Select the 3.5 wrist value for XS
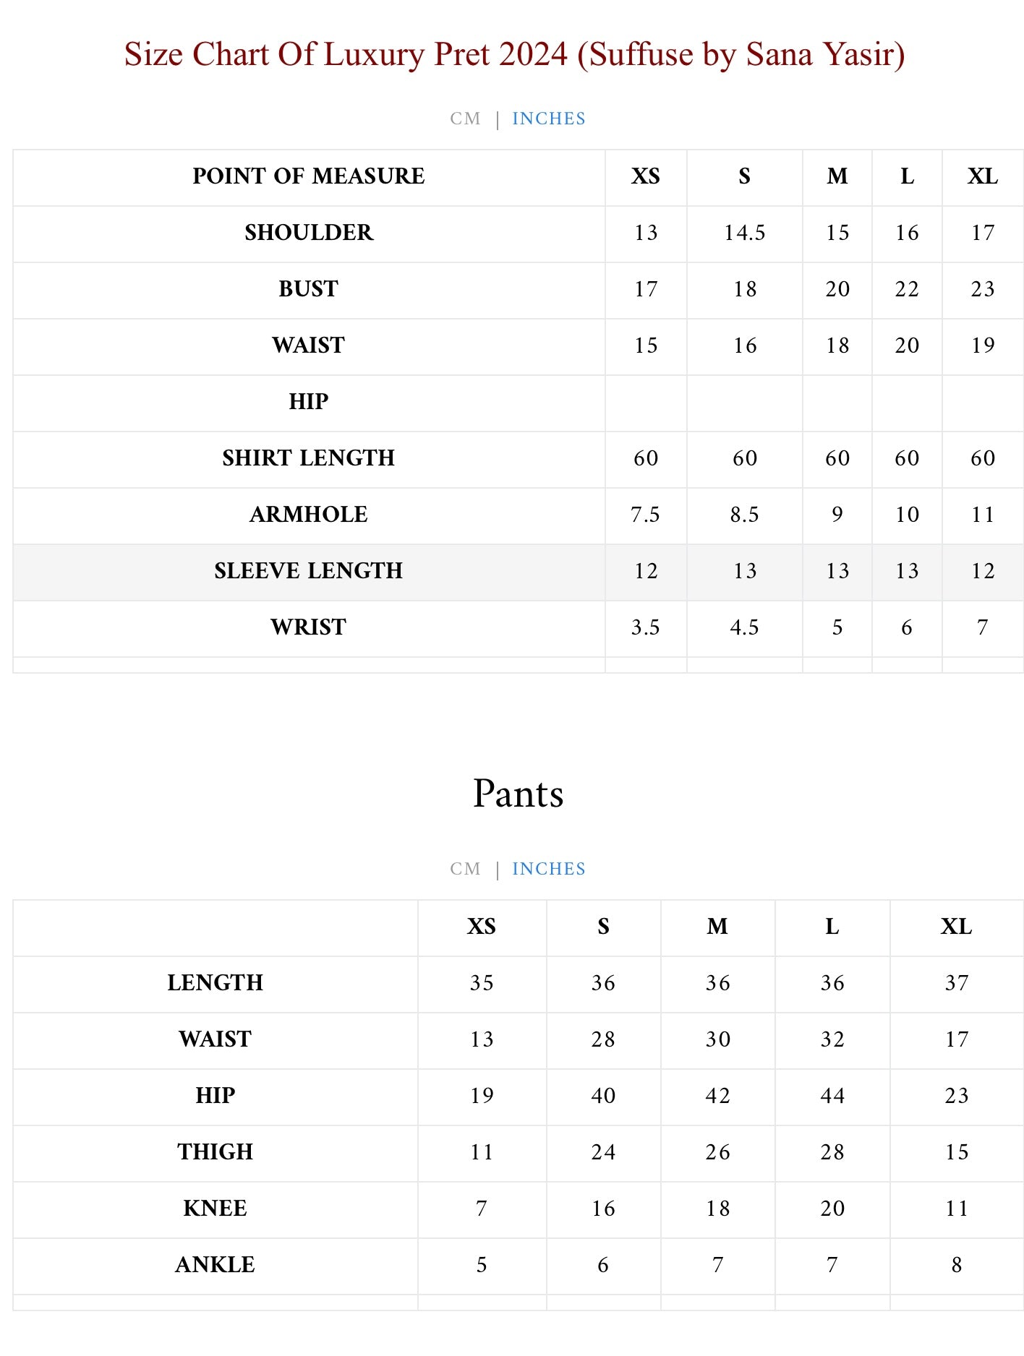The image size is (1024, 1356). pos(645,627)
